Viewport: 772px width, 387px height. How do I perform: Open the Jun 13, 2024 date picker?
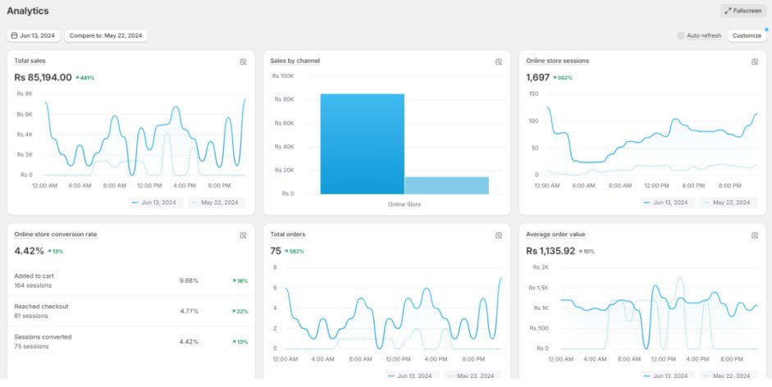(34, 35)
